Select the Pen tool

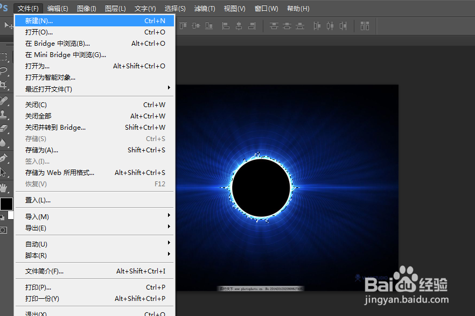4,158
